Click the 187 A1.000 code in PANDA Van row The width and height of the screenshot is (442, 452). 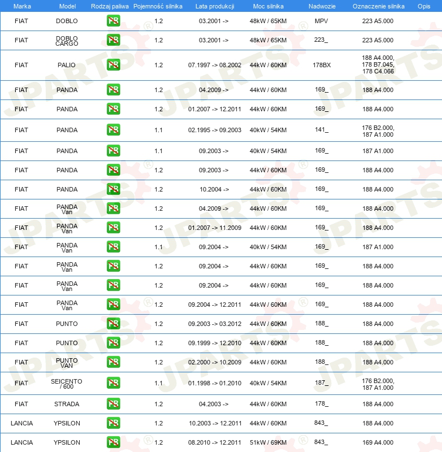[x=378, y=247]
